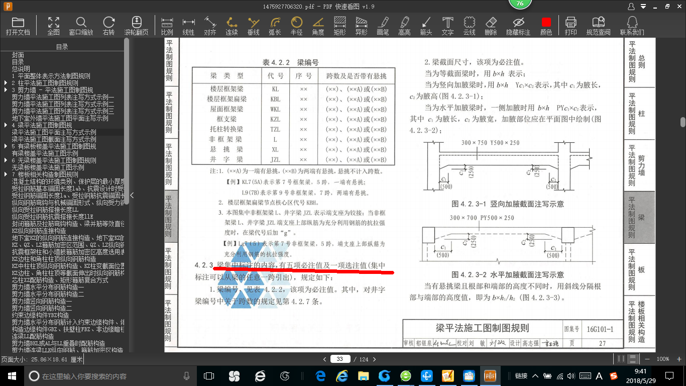Image resolution: width=686 pixels, height=386 pixels.
Task: Select the 半径 radius tool
Action: tap(296, 26)
